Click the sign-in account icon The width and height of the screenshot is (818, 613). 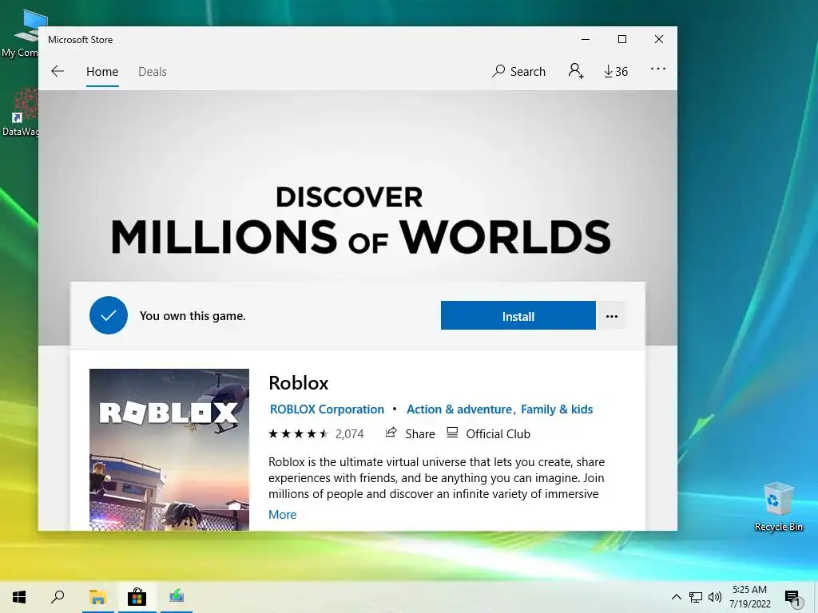575,71
